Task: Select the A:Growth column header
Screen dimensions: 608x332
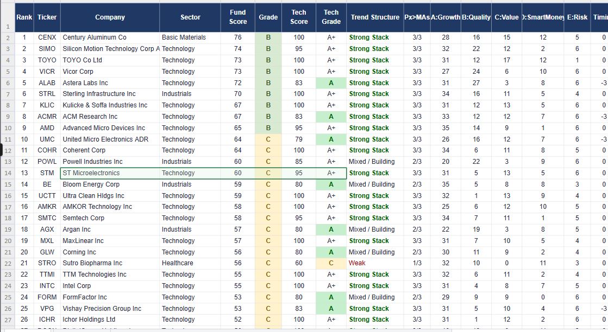Action: coord(446,17)
